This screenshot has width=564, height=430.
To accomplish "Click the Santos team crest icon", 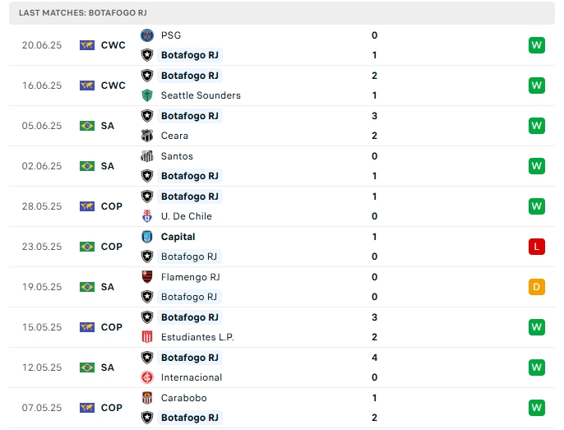I will [147, 156].
